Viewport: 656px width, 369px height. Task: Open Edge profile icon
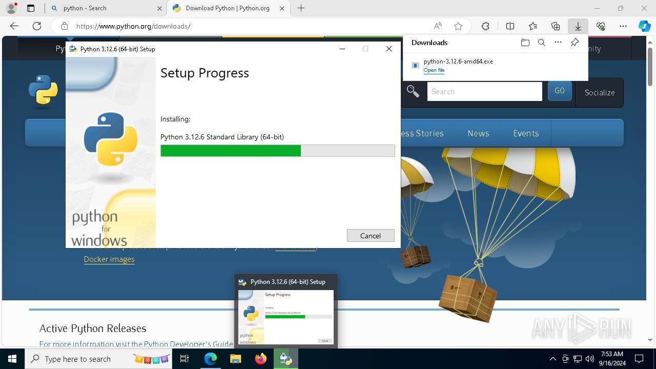click(x=11, y=8)
